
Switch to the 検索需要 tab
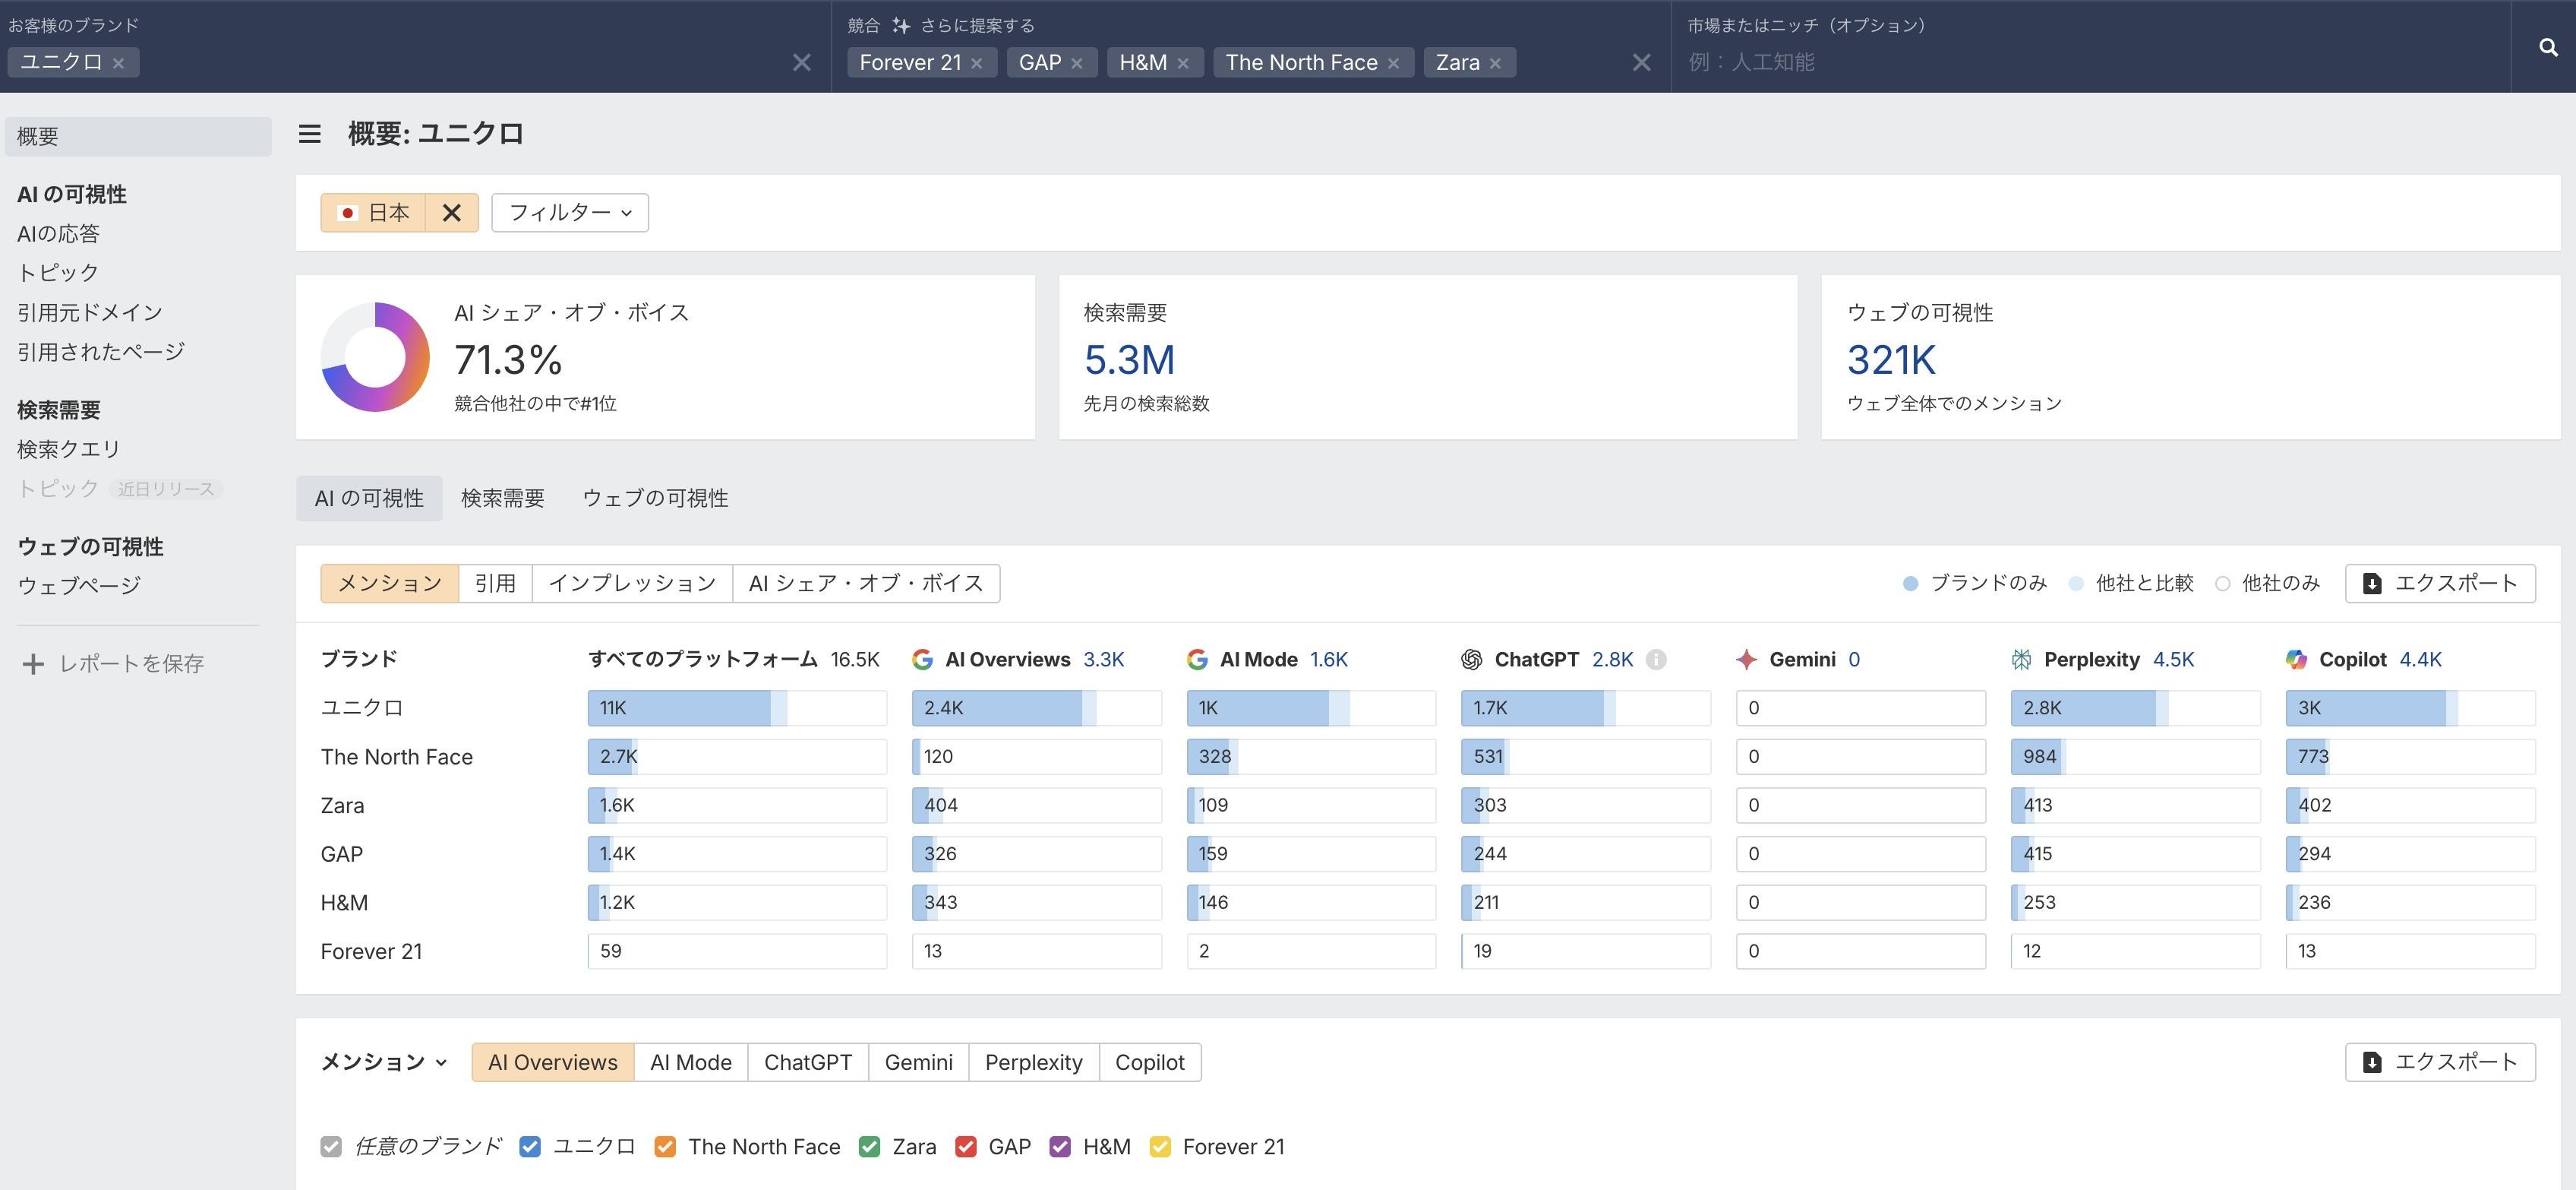point(502,498)
